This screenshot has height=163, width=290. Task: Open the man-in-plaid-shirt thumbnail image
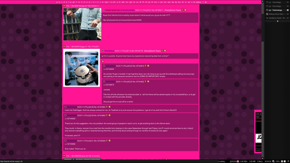pos(82,24)
